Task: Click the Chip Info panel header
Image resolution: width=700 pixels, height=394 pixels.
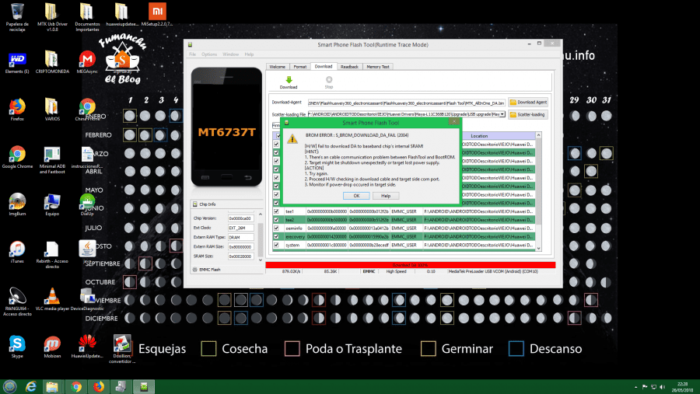Action: tap(227, 204)
